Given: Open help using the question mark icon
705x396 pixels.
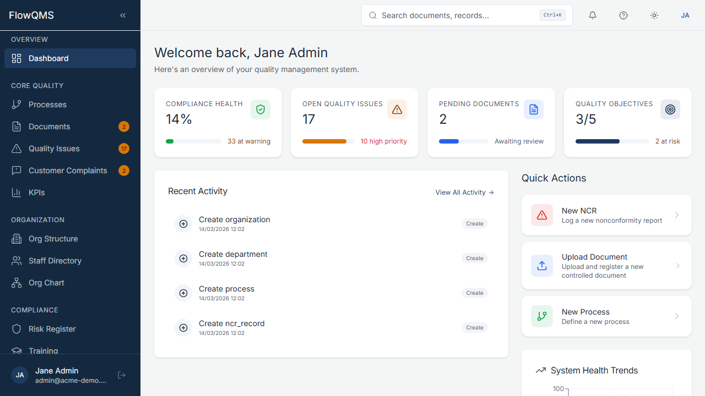Looking at the screenshot, I should 623,15.
